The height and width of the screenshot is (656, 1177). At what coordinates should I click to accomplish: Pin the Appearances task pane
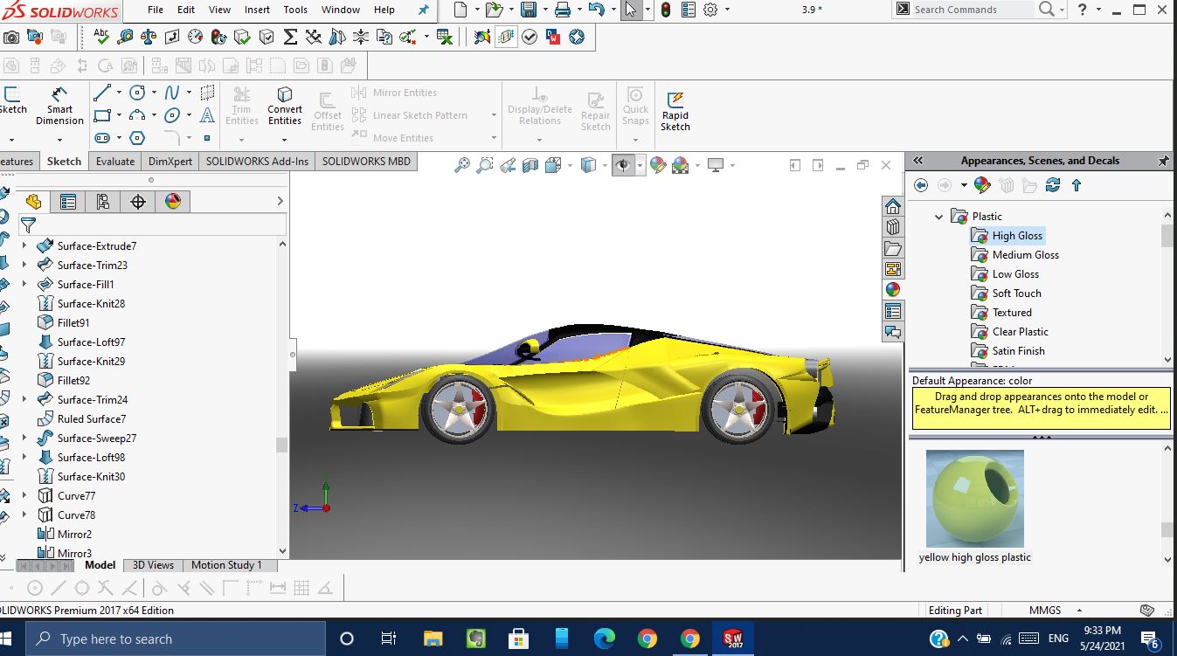pos(1163,161)
